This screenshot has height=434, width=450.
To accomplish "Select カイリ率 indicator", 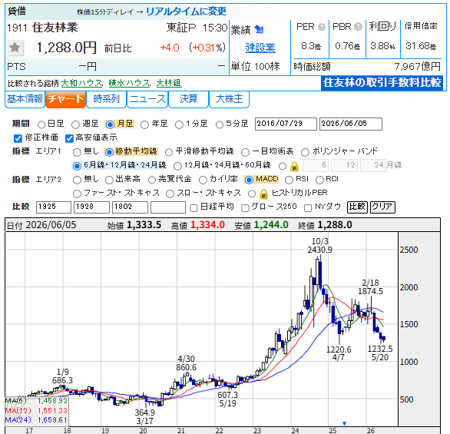I will click(x=203, y=180).
